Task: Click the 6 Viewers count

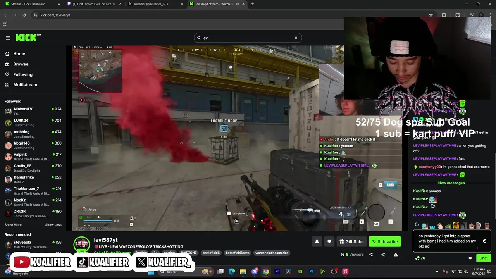Action: (x=352, y=255)
